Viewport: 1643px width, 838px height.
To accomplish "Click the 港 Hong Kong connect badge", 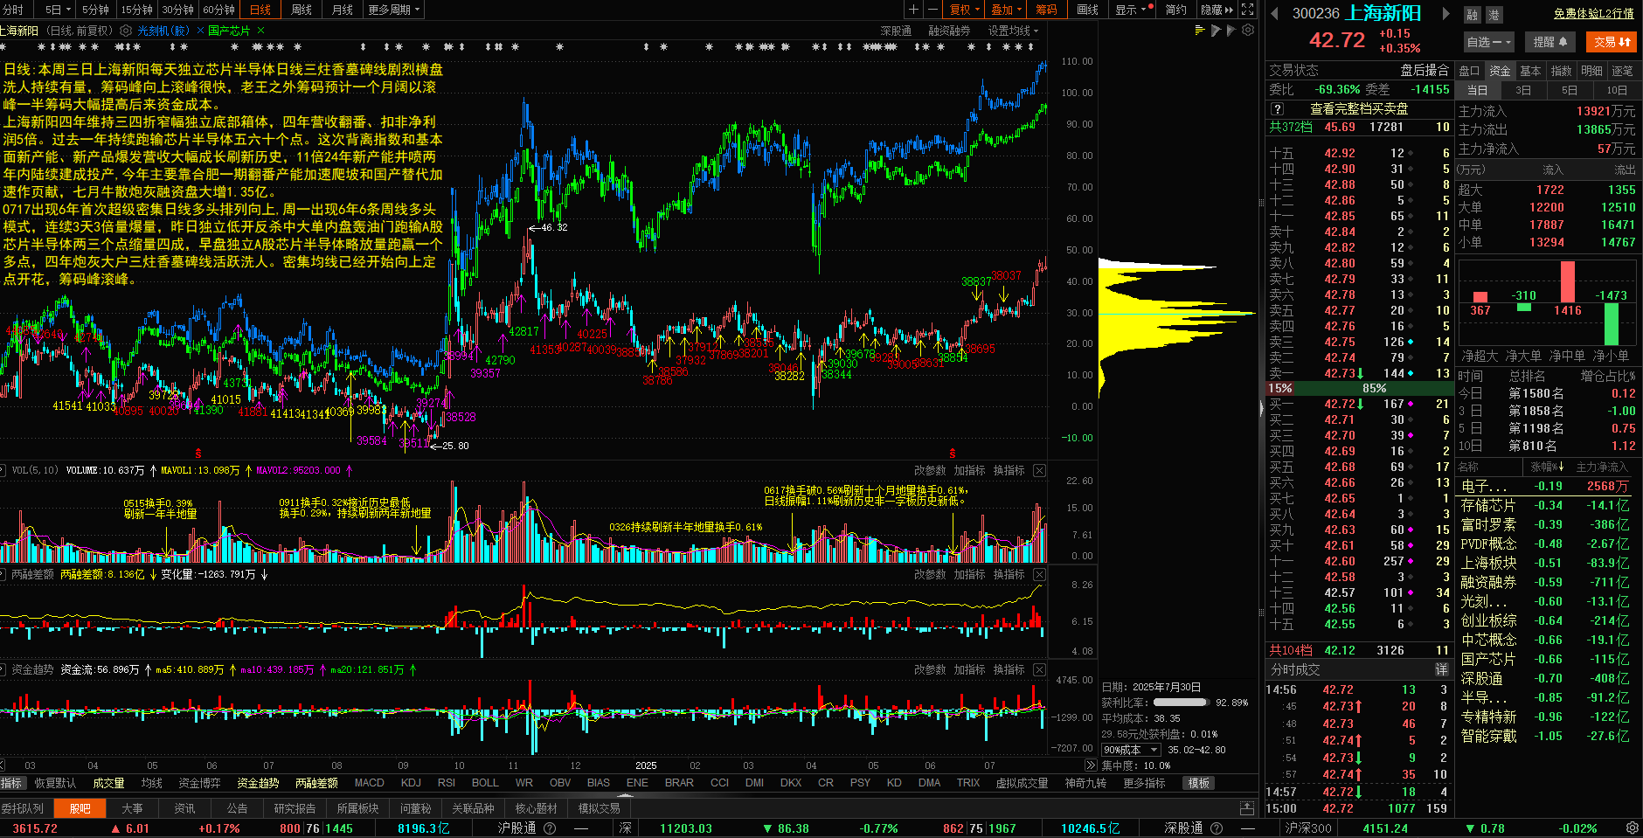I will click(1493, 15).
